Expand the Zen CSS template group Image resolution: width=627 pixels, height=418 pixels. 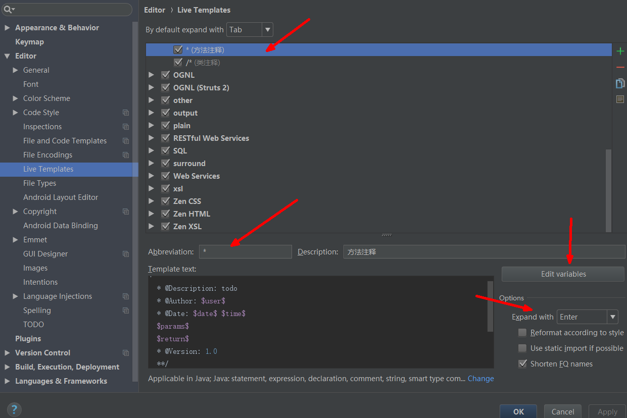click(151, 201)
